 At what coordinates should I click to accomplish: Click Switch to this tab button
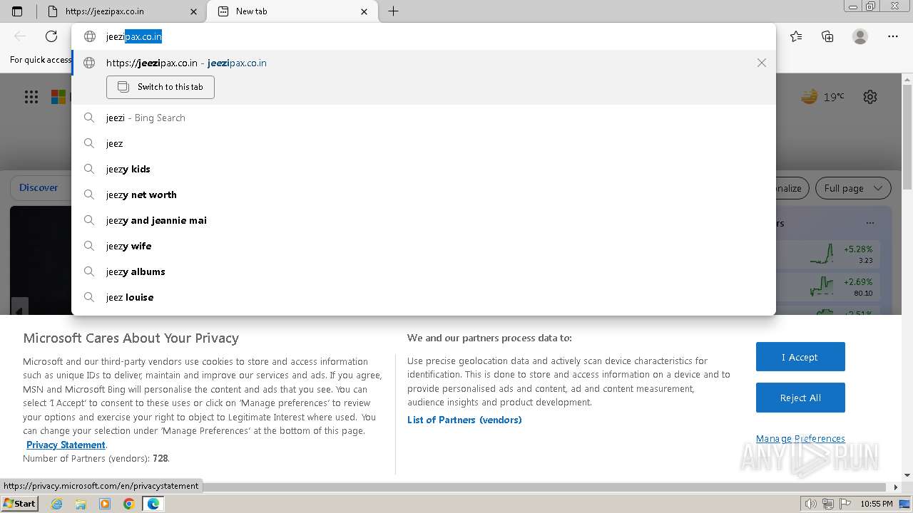[x=160, y=87]
